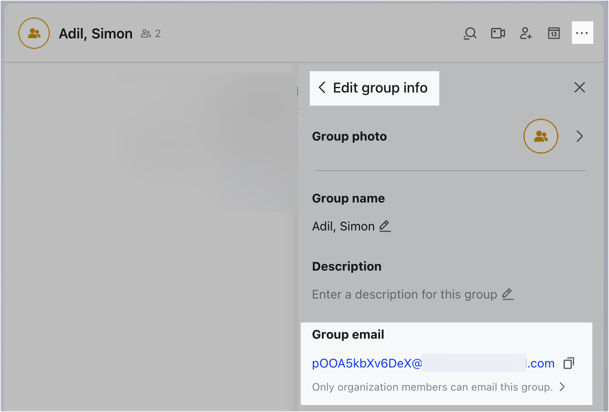Screen dimensions: 609x412
Task: Expand the Group photo settings
Action: (580, 136)
